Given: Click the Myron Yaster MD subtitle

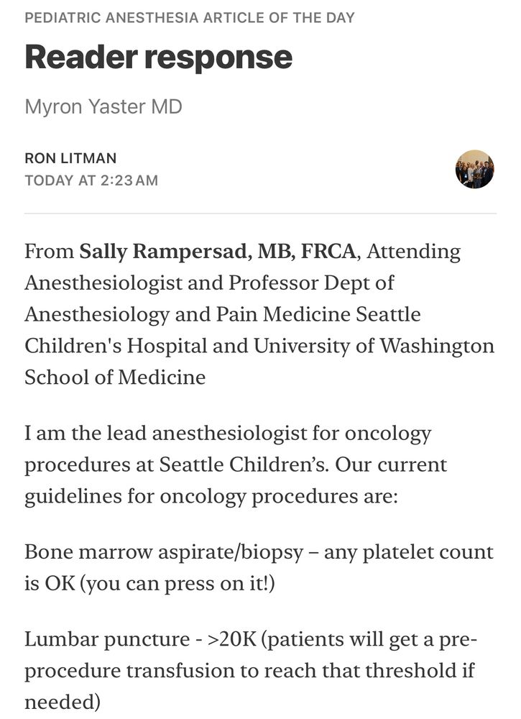Looking at the screenshot, I should [103, 107].
